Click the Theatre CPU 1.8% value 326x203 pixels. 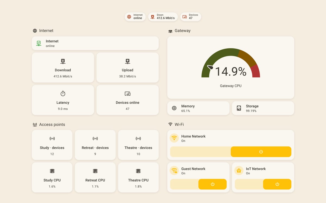click(138, 186)
